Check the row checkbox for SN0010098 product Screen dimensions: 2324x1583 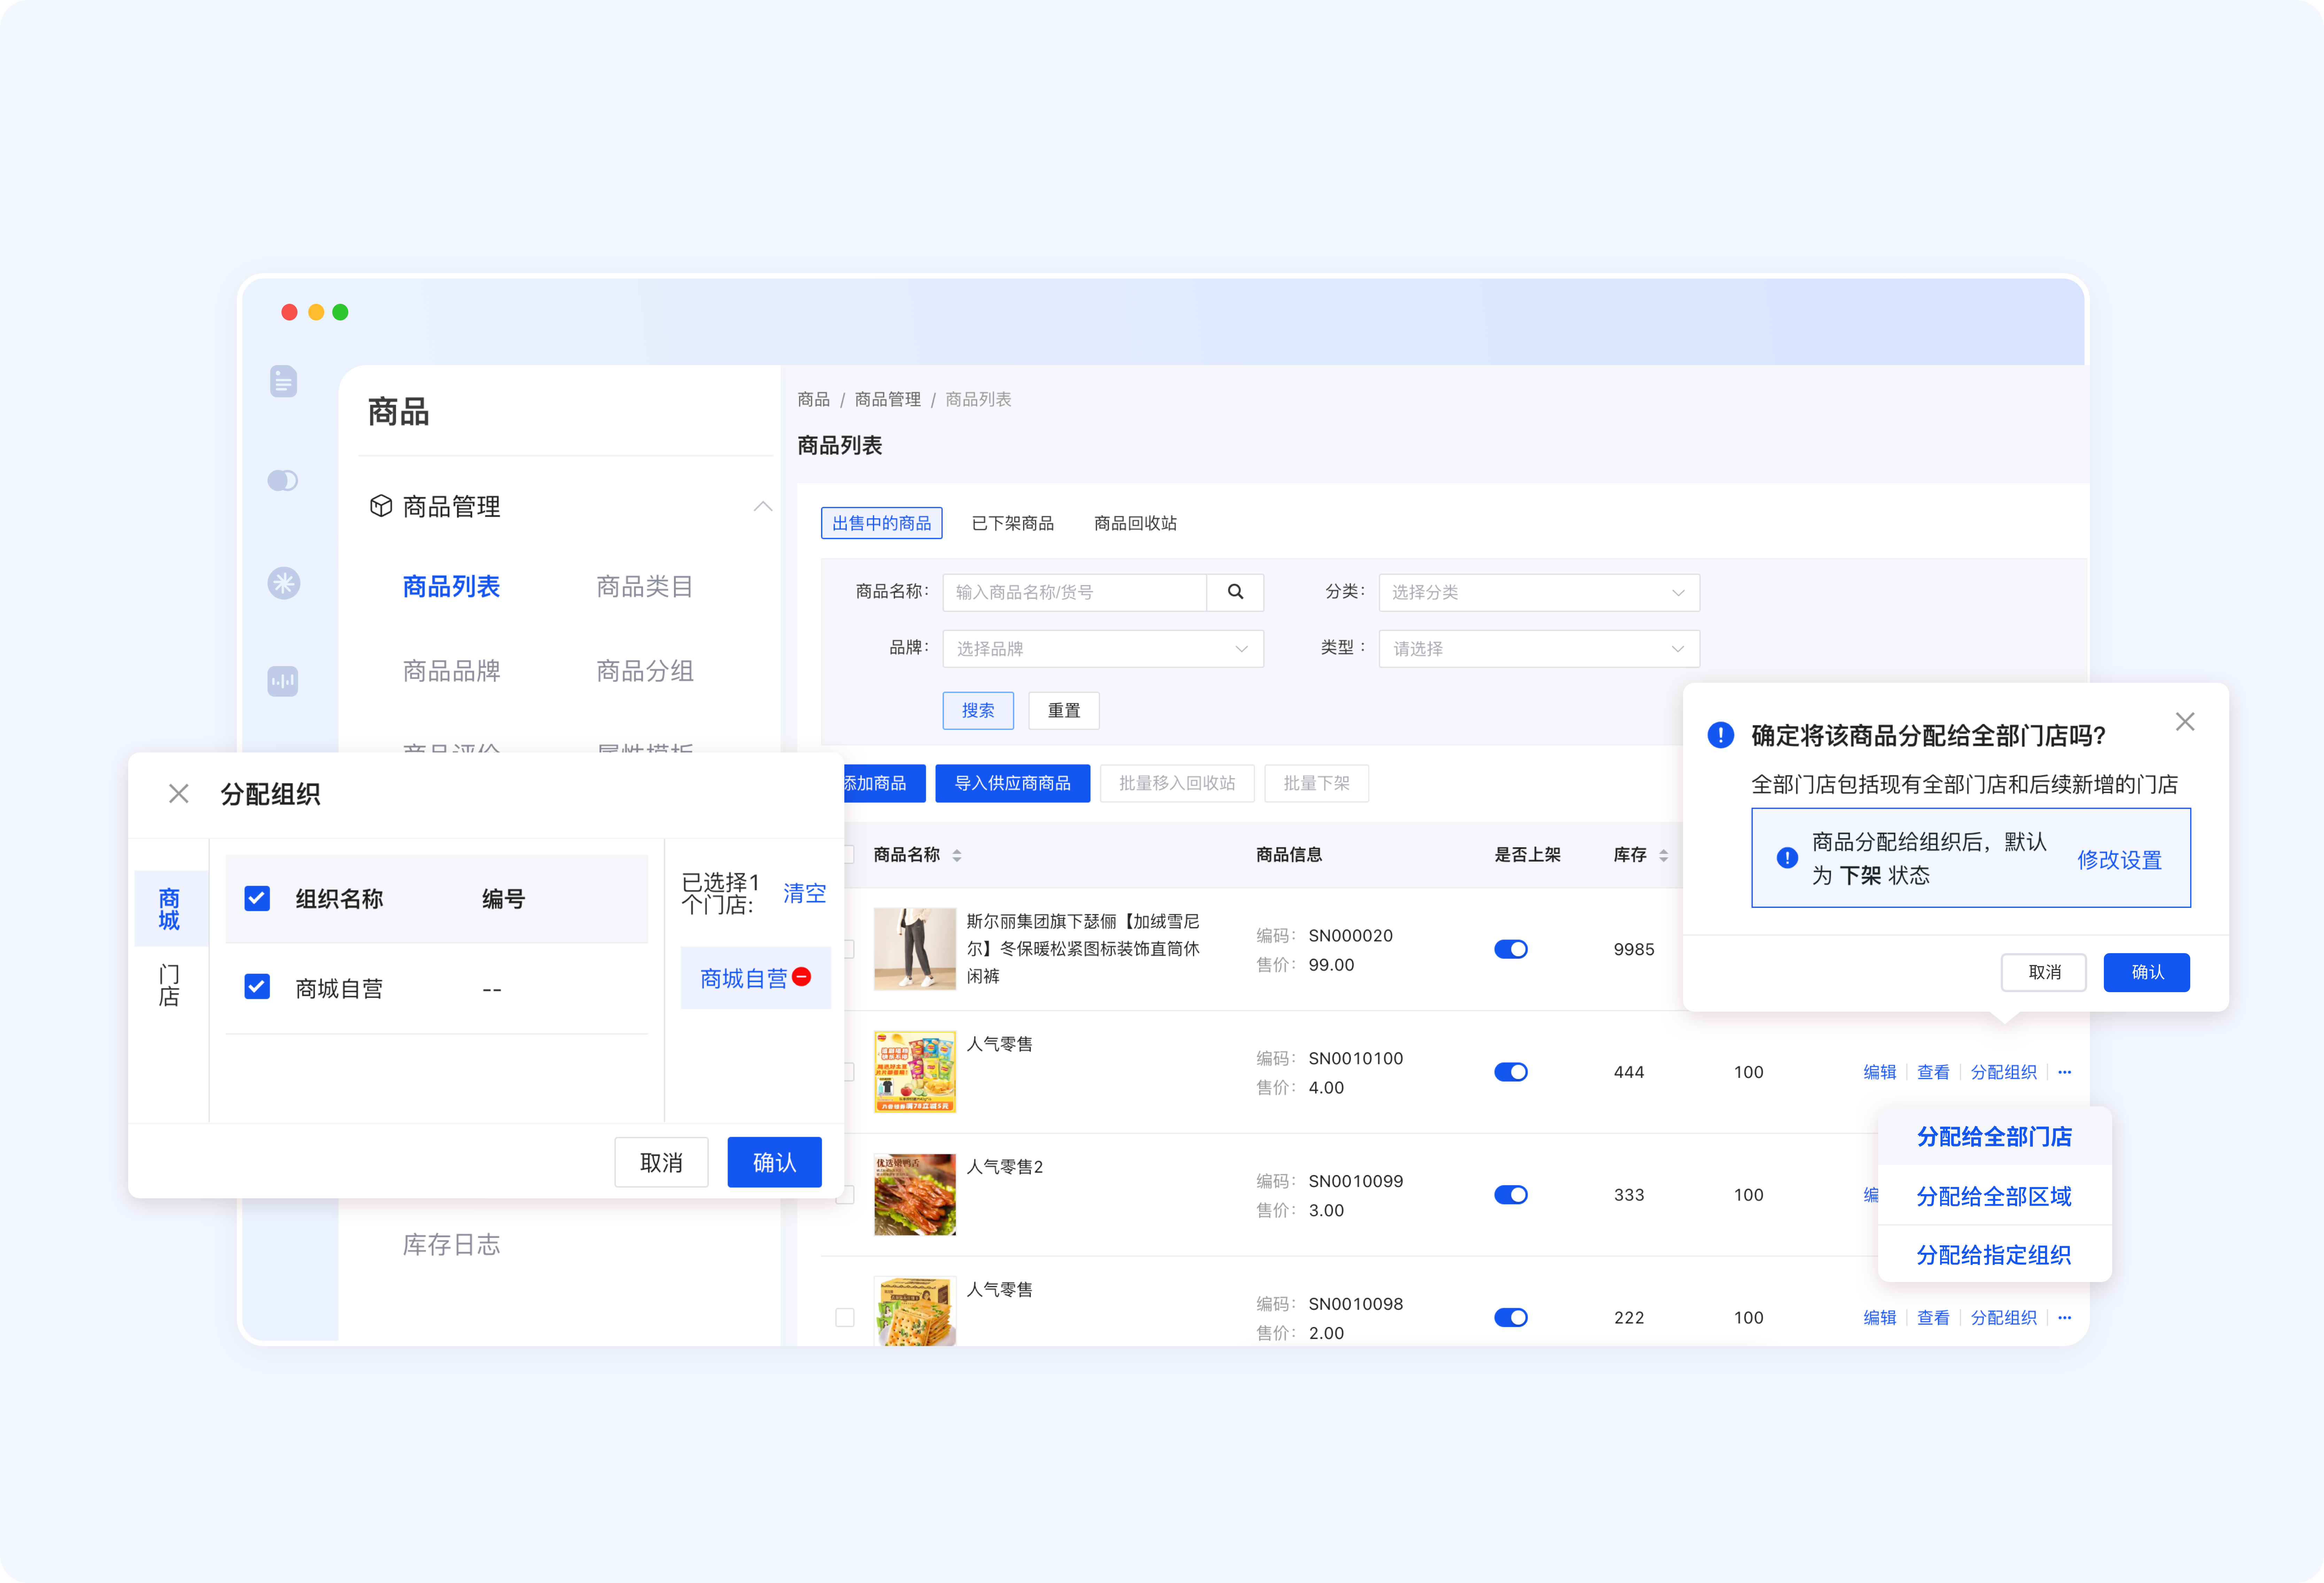(x=845, y=1318)
